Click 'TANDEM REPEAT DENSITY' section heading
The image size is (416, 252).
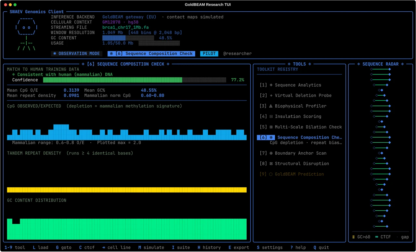[x=34, y=153]
